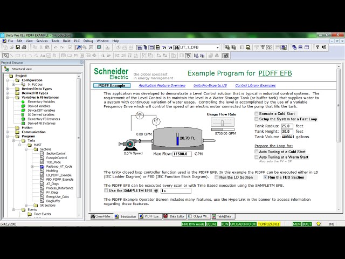The image size is (345, 259).
Task: Switch to the Data Editor tab
Action: (x=175, y=216)
